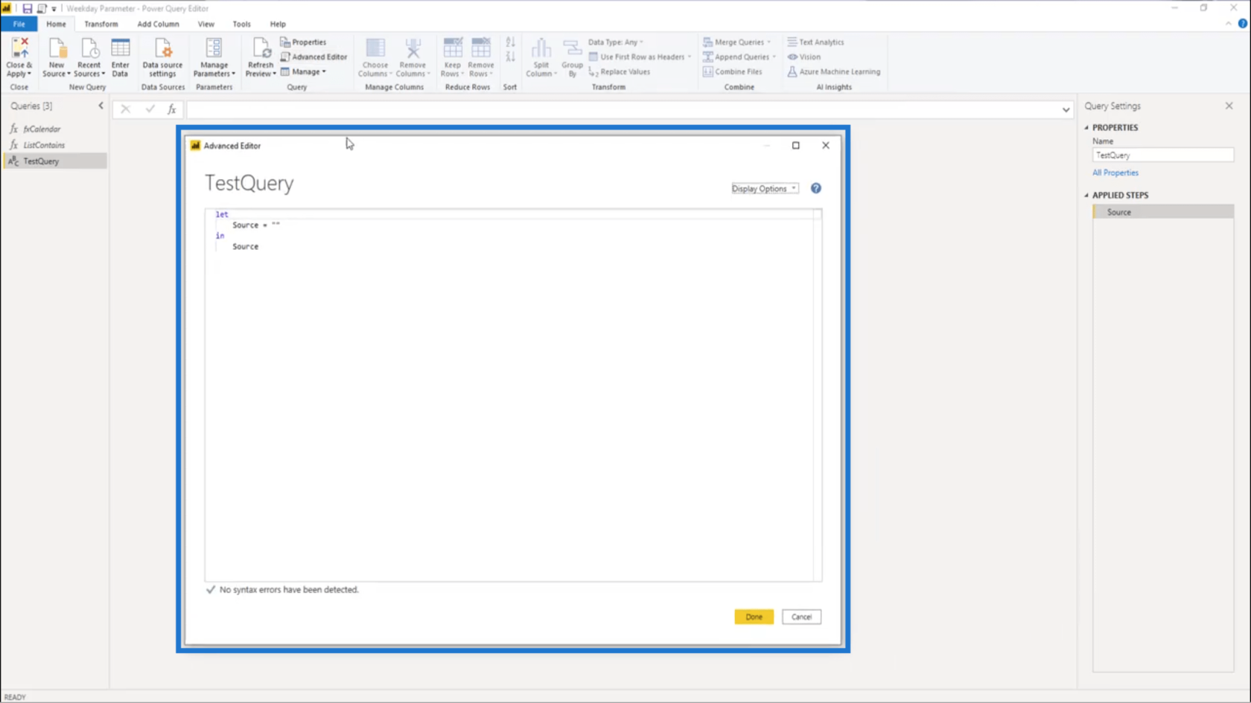This screenshot has height=703, width=1251.
Task: Click the 'No syntax errors have been detected.' message
Action: coord(289,589)
